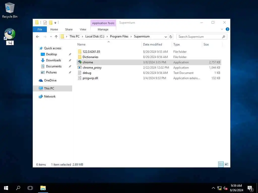Screen dimensions: 258x193
Task: Expand chevron after Local Disk (C:) breadcrumb
Action: coord(107,36)
